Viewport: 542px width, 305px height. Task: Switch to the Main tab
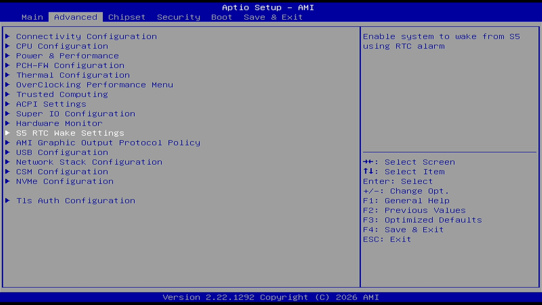[x=32, y=17]
